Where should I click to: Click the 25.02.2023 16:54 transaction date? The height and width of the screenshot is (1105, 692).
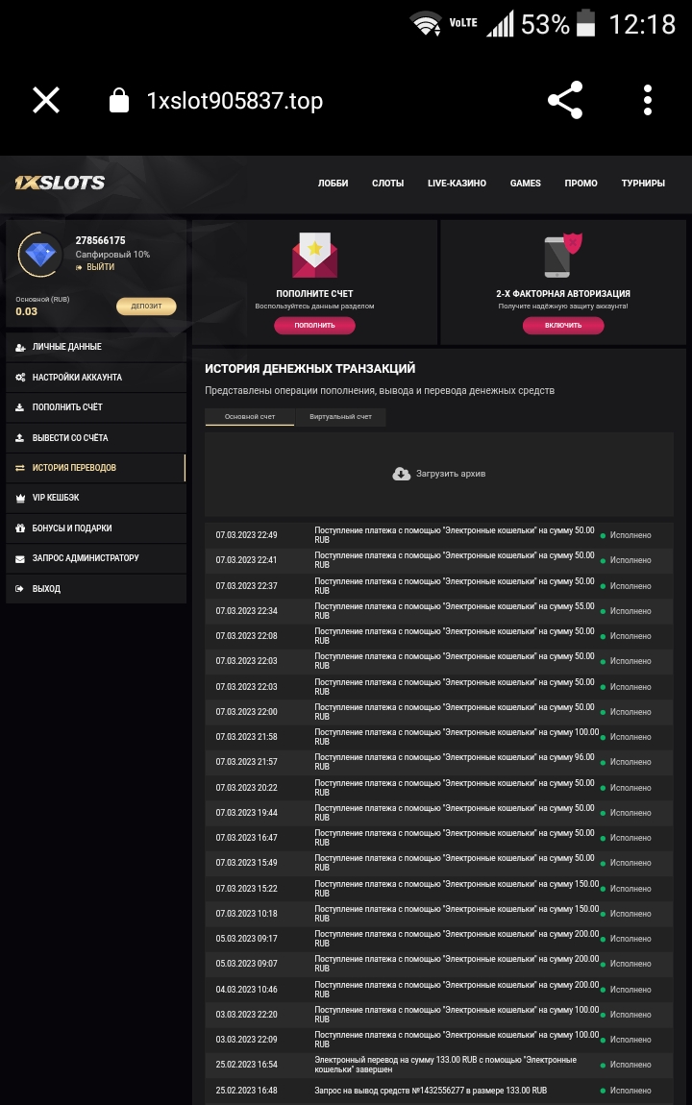tap(246, 1064)
